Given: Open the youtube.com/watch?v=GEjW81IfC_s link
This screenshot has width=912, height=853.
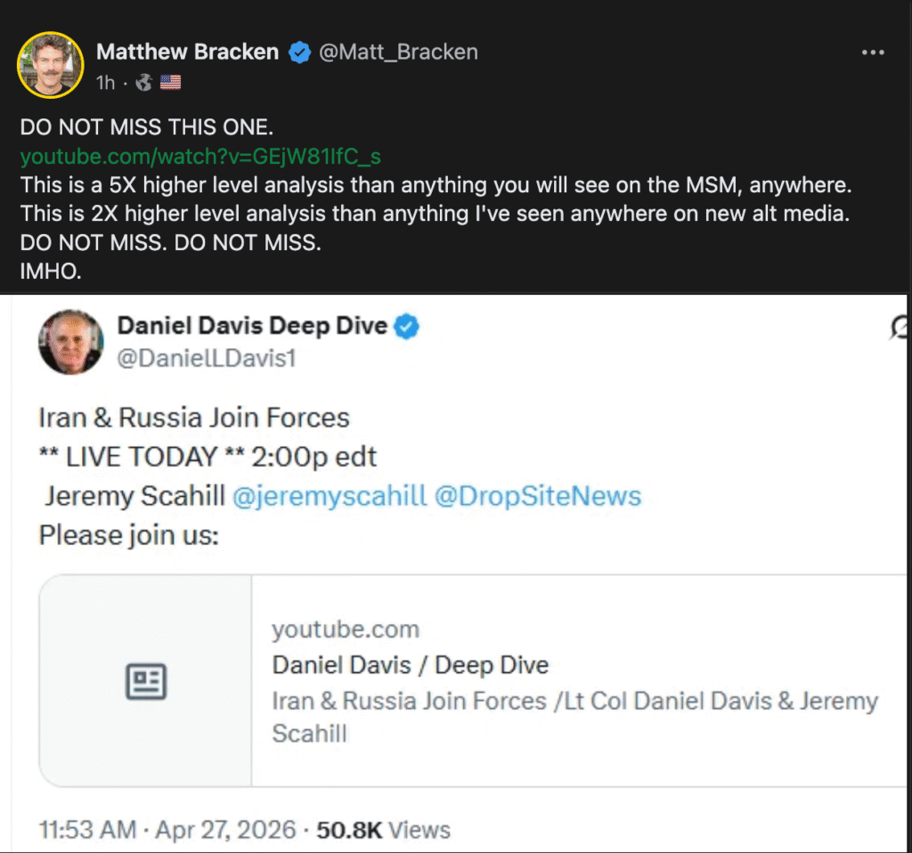Looking at the screenshot, I should click(200, 157).
